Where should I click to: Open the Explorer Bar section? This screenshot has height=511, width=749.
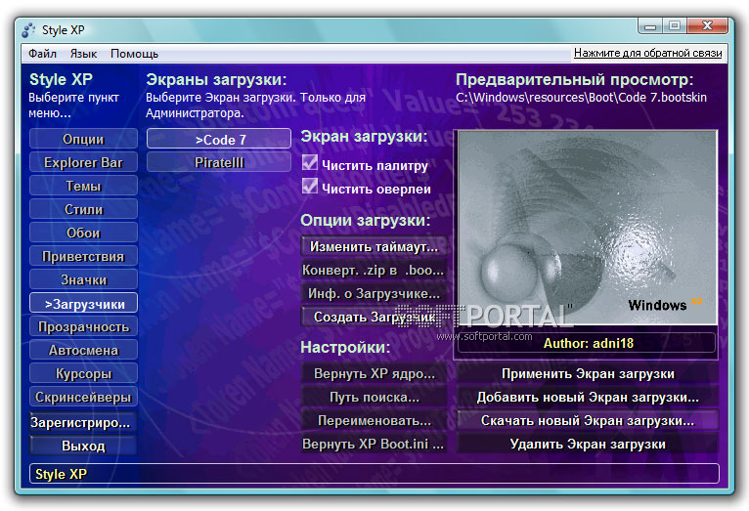(x=83, y=162)
